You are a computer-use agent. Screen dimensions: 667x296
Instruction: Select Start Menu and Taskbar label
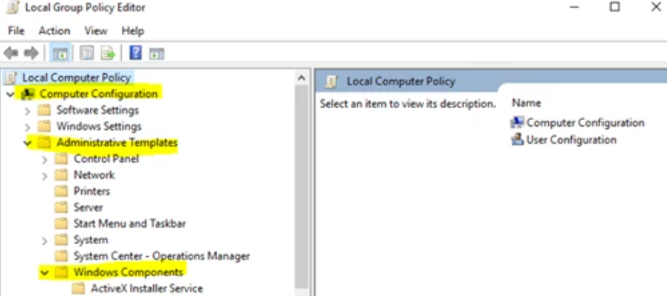[130, 223]
